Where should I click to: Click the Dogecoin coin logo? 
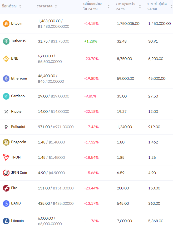[6, 142]
